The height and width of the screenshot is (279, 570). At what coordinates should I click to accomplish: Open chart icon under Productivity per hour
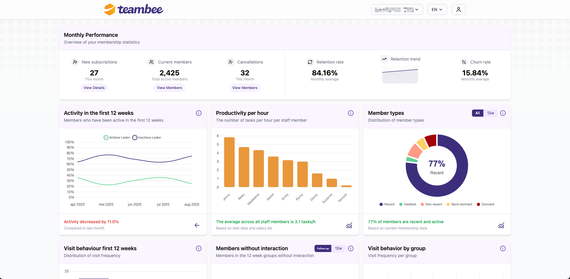(x=349, y=225)
